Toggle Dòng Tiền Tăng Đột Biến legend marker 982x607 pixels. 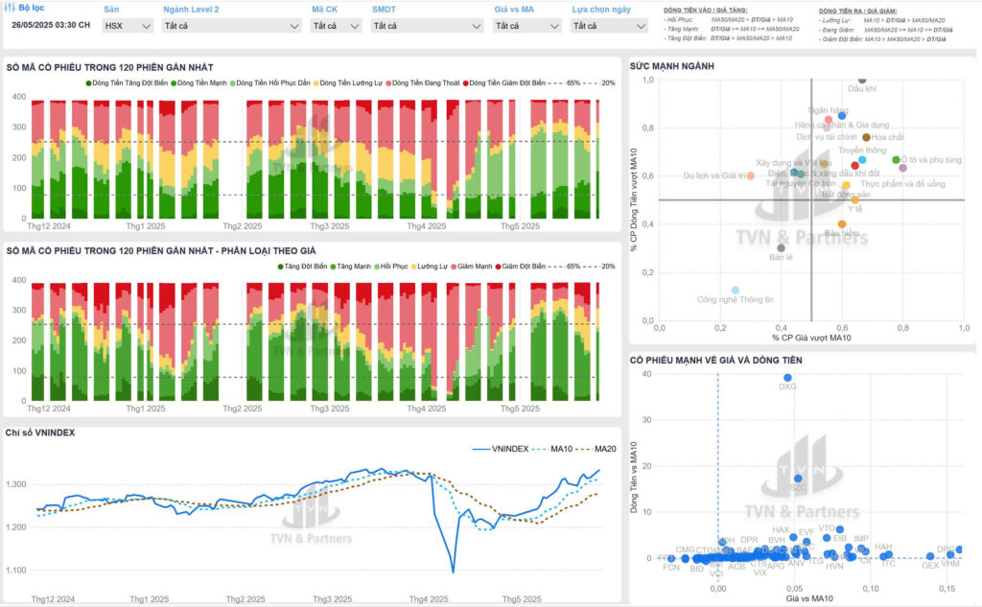[88, 83]
